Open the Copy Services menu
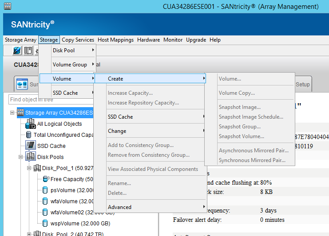329x236 pixels. point(78,40)
